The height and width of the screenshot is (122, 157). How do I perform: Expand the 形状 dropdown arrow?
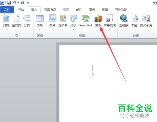(x=73, y=29)
